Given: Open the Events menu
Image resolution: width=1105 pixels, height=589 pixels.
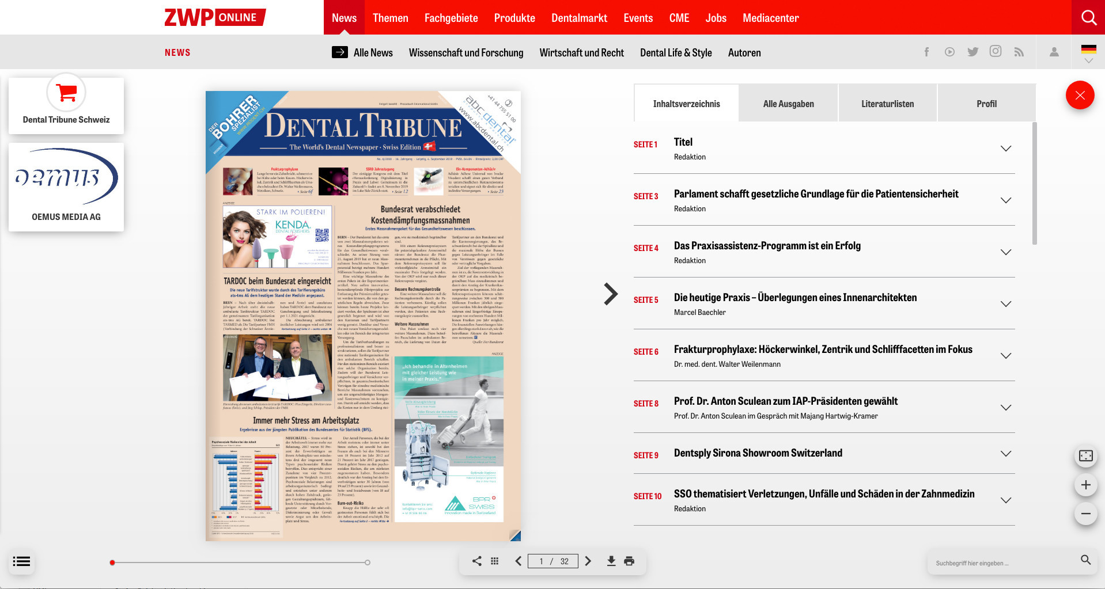Looking at the screenshot, I should (638, 17).
